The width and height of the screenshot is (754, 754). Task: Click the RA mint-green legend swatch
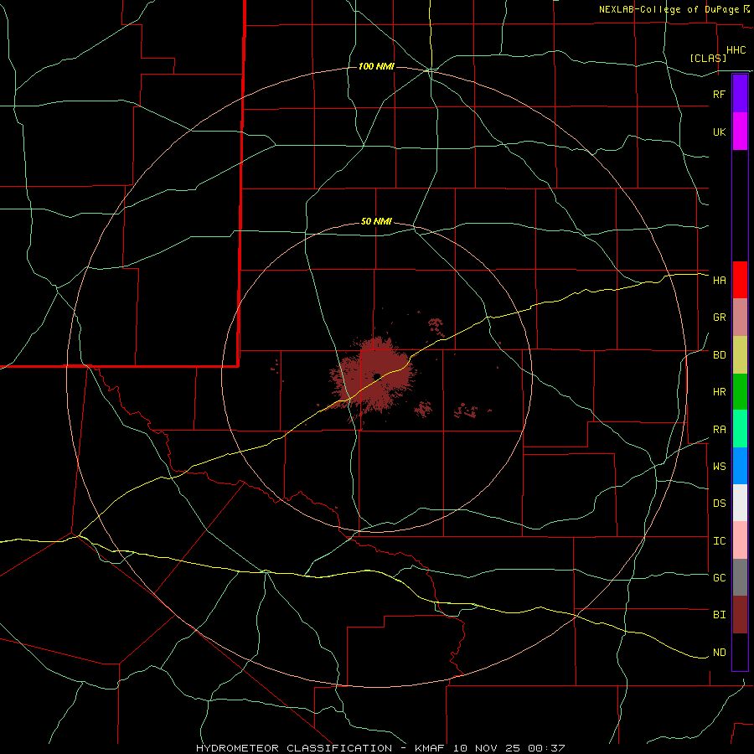point(740,429)
